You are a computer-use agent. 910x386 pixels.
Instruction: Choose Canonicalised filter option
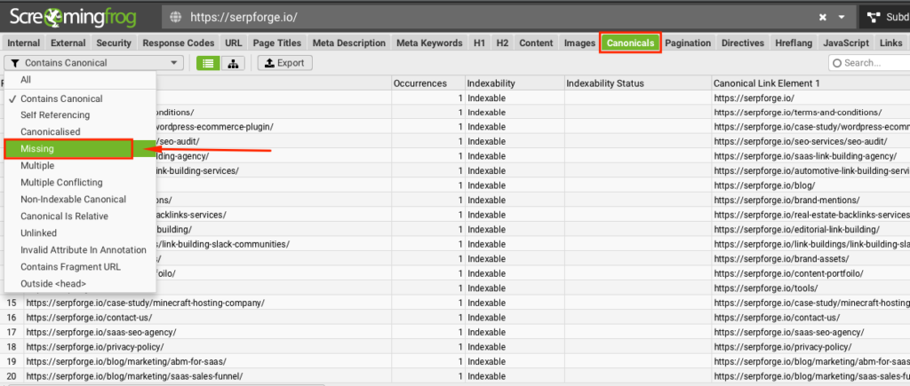tap(80, 131)
